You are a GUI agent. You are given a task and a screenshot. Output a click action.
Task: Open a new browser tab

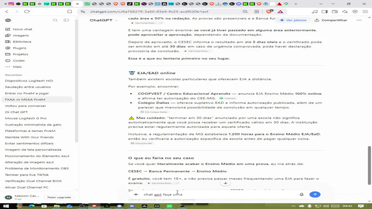tap(296, 4)
